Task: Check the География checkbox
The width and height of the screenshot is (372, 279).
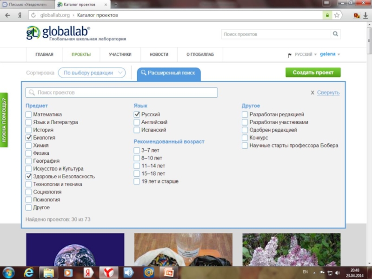Action: coord(28,161)
